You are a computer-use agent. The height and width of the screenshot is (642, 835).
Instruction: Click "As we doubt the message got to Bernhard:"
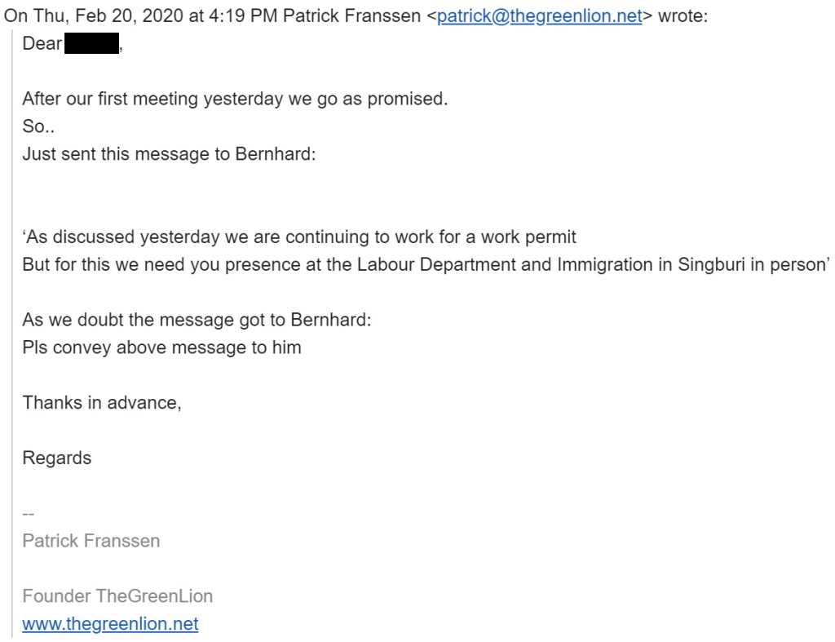pos(197,321)
